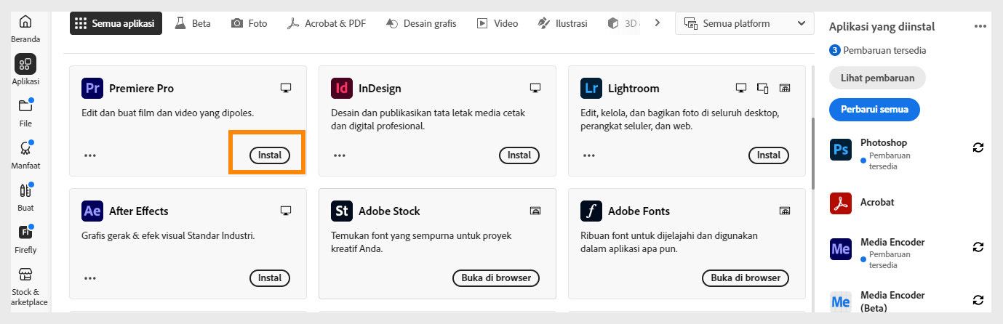The width and height of the screenshot is (1003, 324).
Task: Click web platform icon on Adobe Stock card
Action: click(535, 211)
